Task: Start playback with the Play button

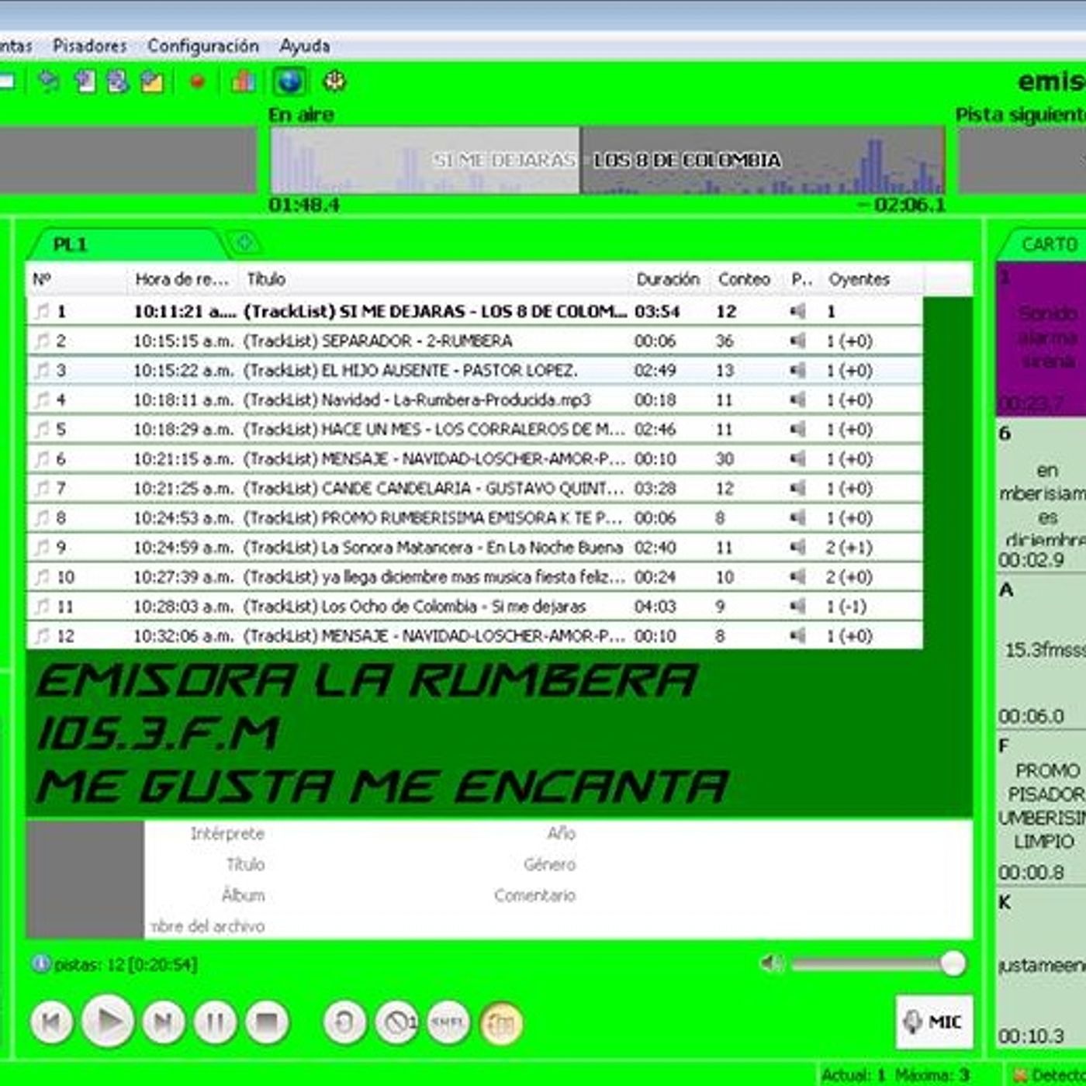Action: (108, 1022)
